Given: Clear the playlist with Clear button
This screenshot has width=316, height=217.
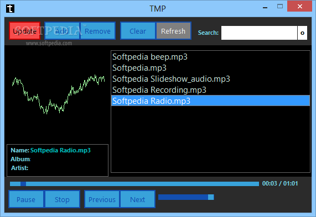Looking at the screenshot, I should [x=138, y=31].
